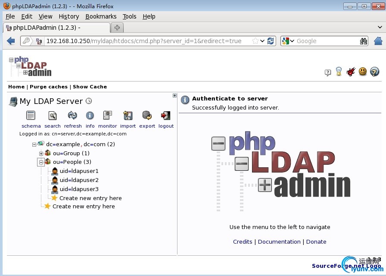The width and height of the screenshot is (386, 276).
Task: Click the Donate link
Action: coord(316,242)
